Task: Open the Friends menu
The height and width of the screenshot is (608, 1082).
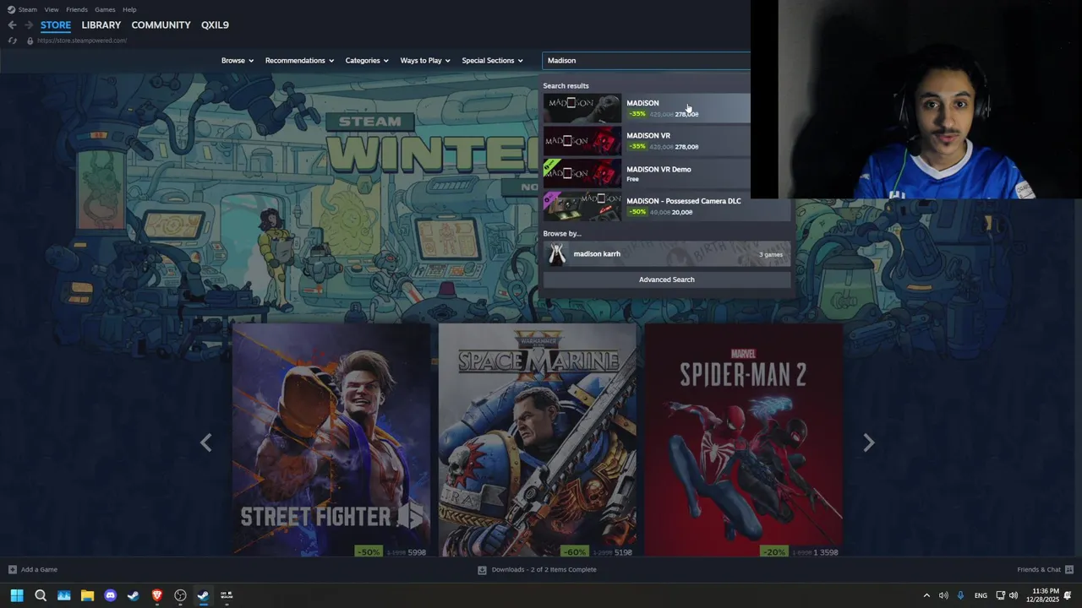Action: point(77,9)
